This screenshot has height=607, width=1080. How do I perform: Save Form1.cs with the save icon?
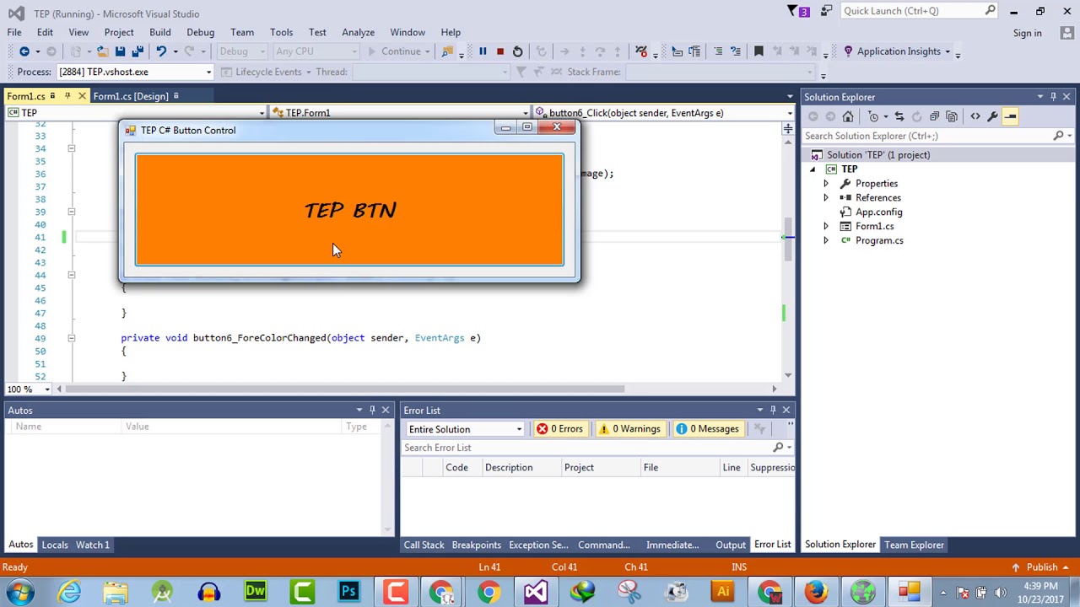[121, 51]
